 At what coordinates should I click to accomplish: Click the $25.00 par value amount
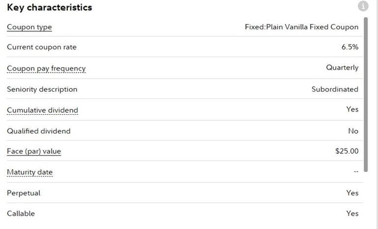tap(346, 151)
